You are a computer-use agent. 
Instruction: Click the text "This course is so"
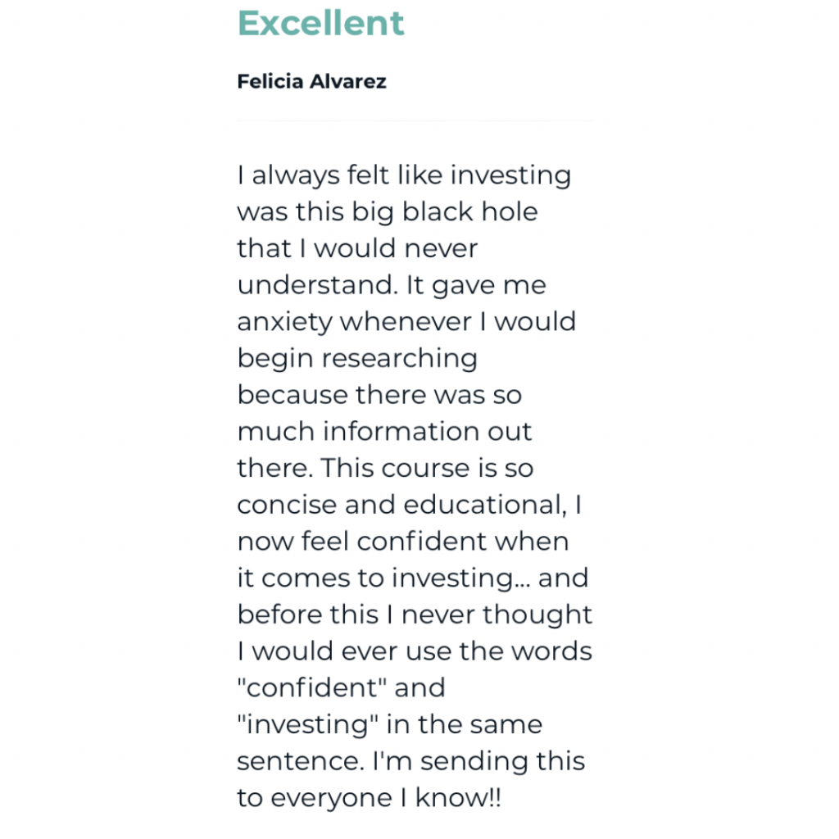click(427, 468)
